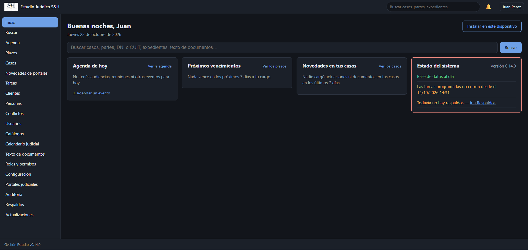Screen dimensions: 528x250
Task: Click the 'Jueves 22 de octubre de 2026' date
Action: 94,35
